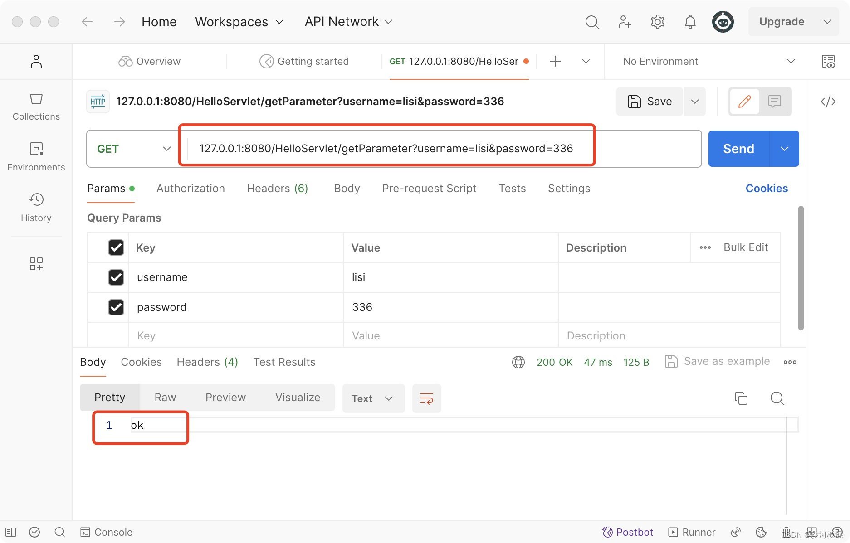Uncheck the password query parameter
The height and width of the screenshot is (543, 850).
coord(116,307)
